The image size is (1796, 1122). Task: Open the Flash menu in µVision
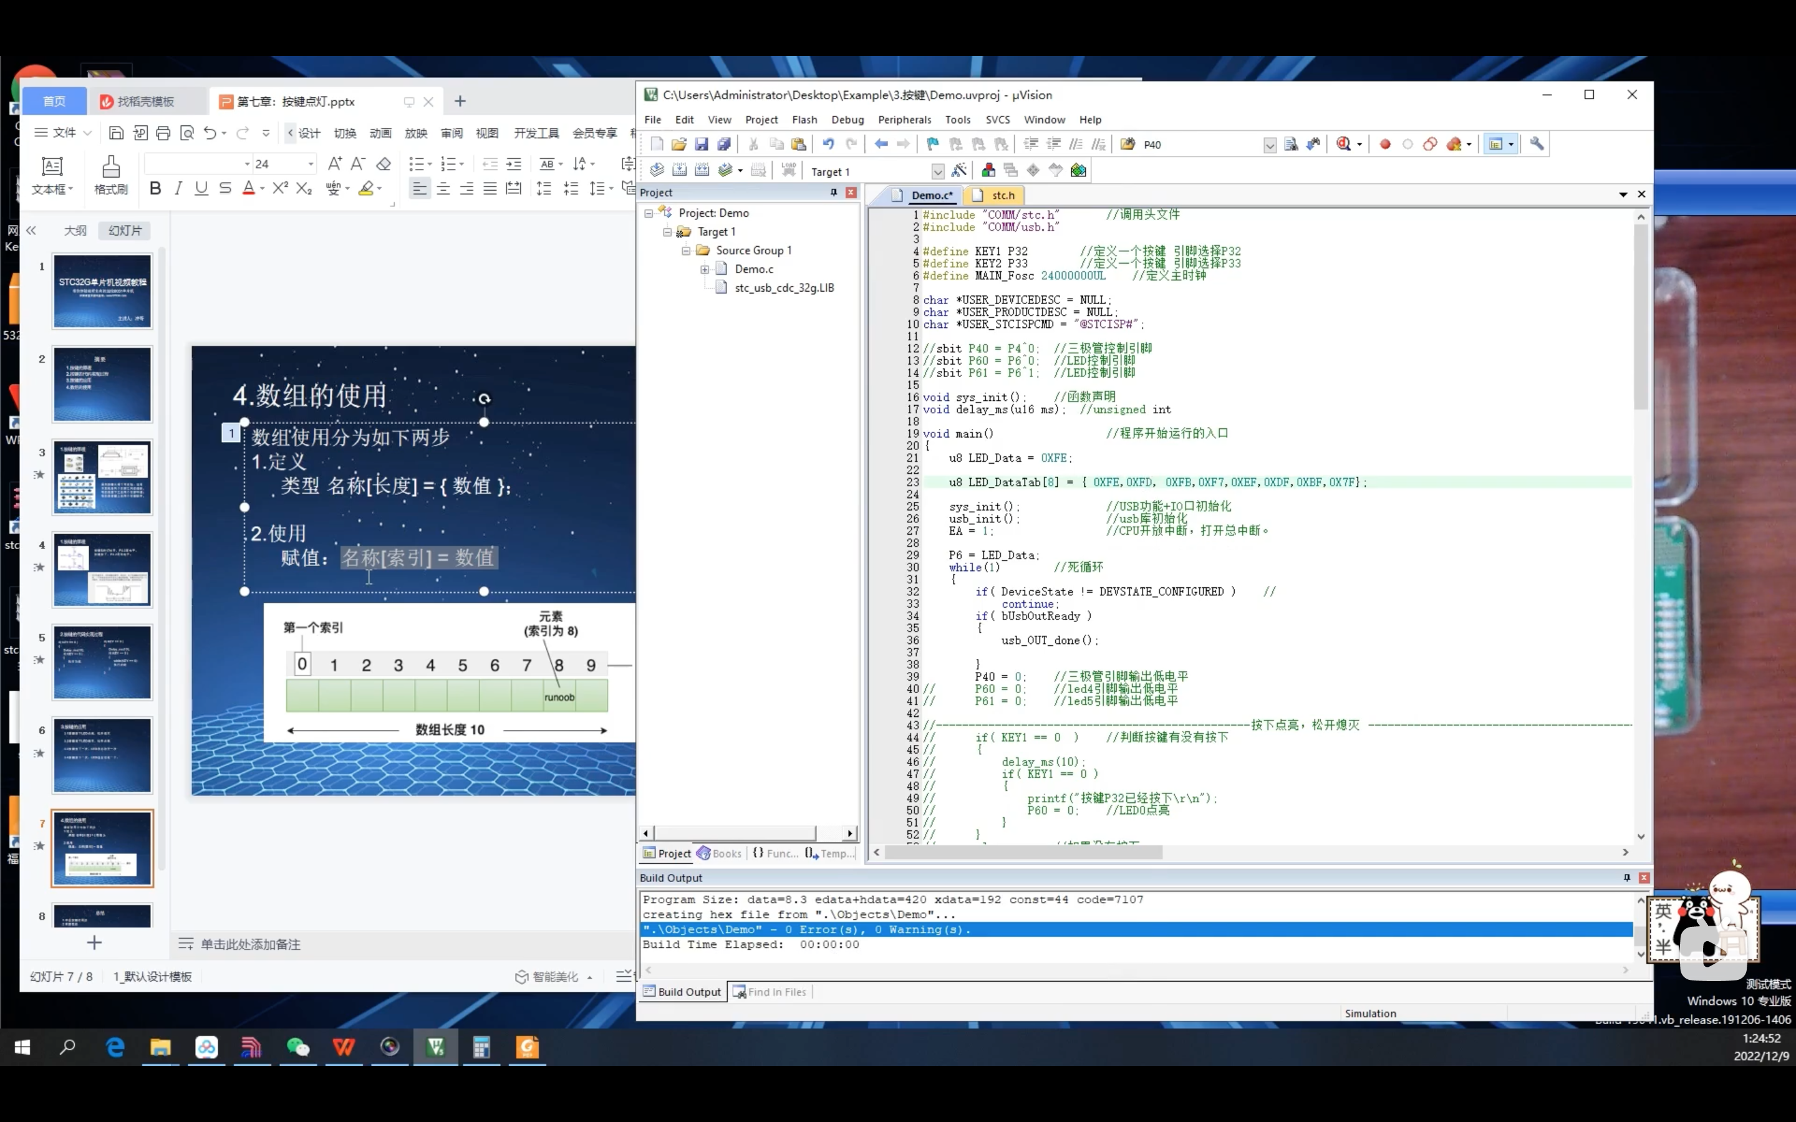coord(804,120)
